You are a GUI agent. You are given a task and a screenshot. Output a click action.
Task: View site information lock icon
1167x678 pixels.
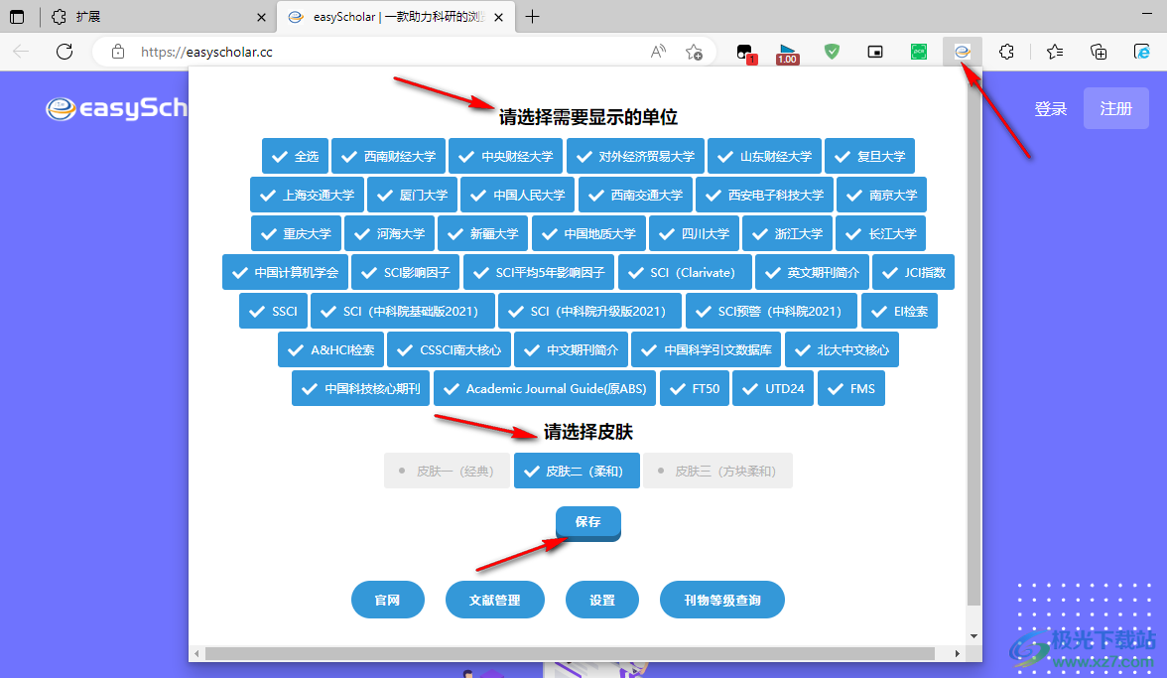[x=117, y=52]
